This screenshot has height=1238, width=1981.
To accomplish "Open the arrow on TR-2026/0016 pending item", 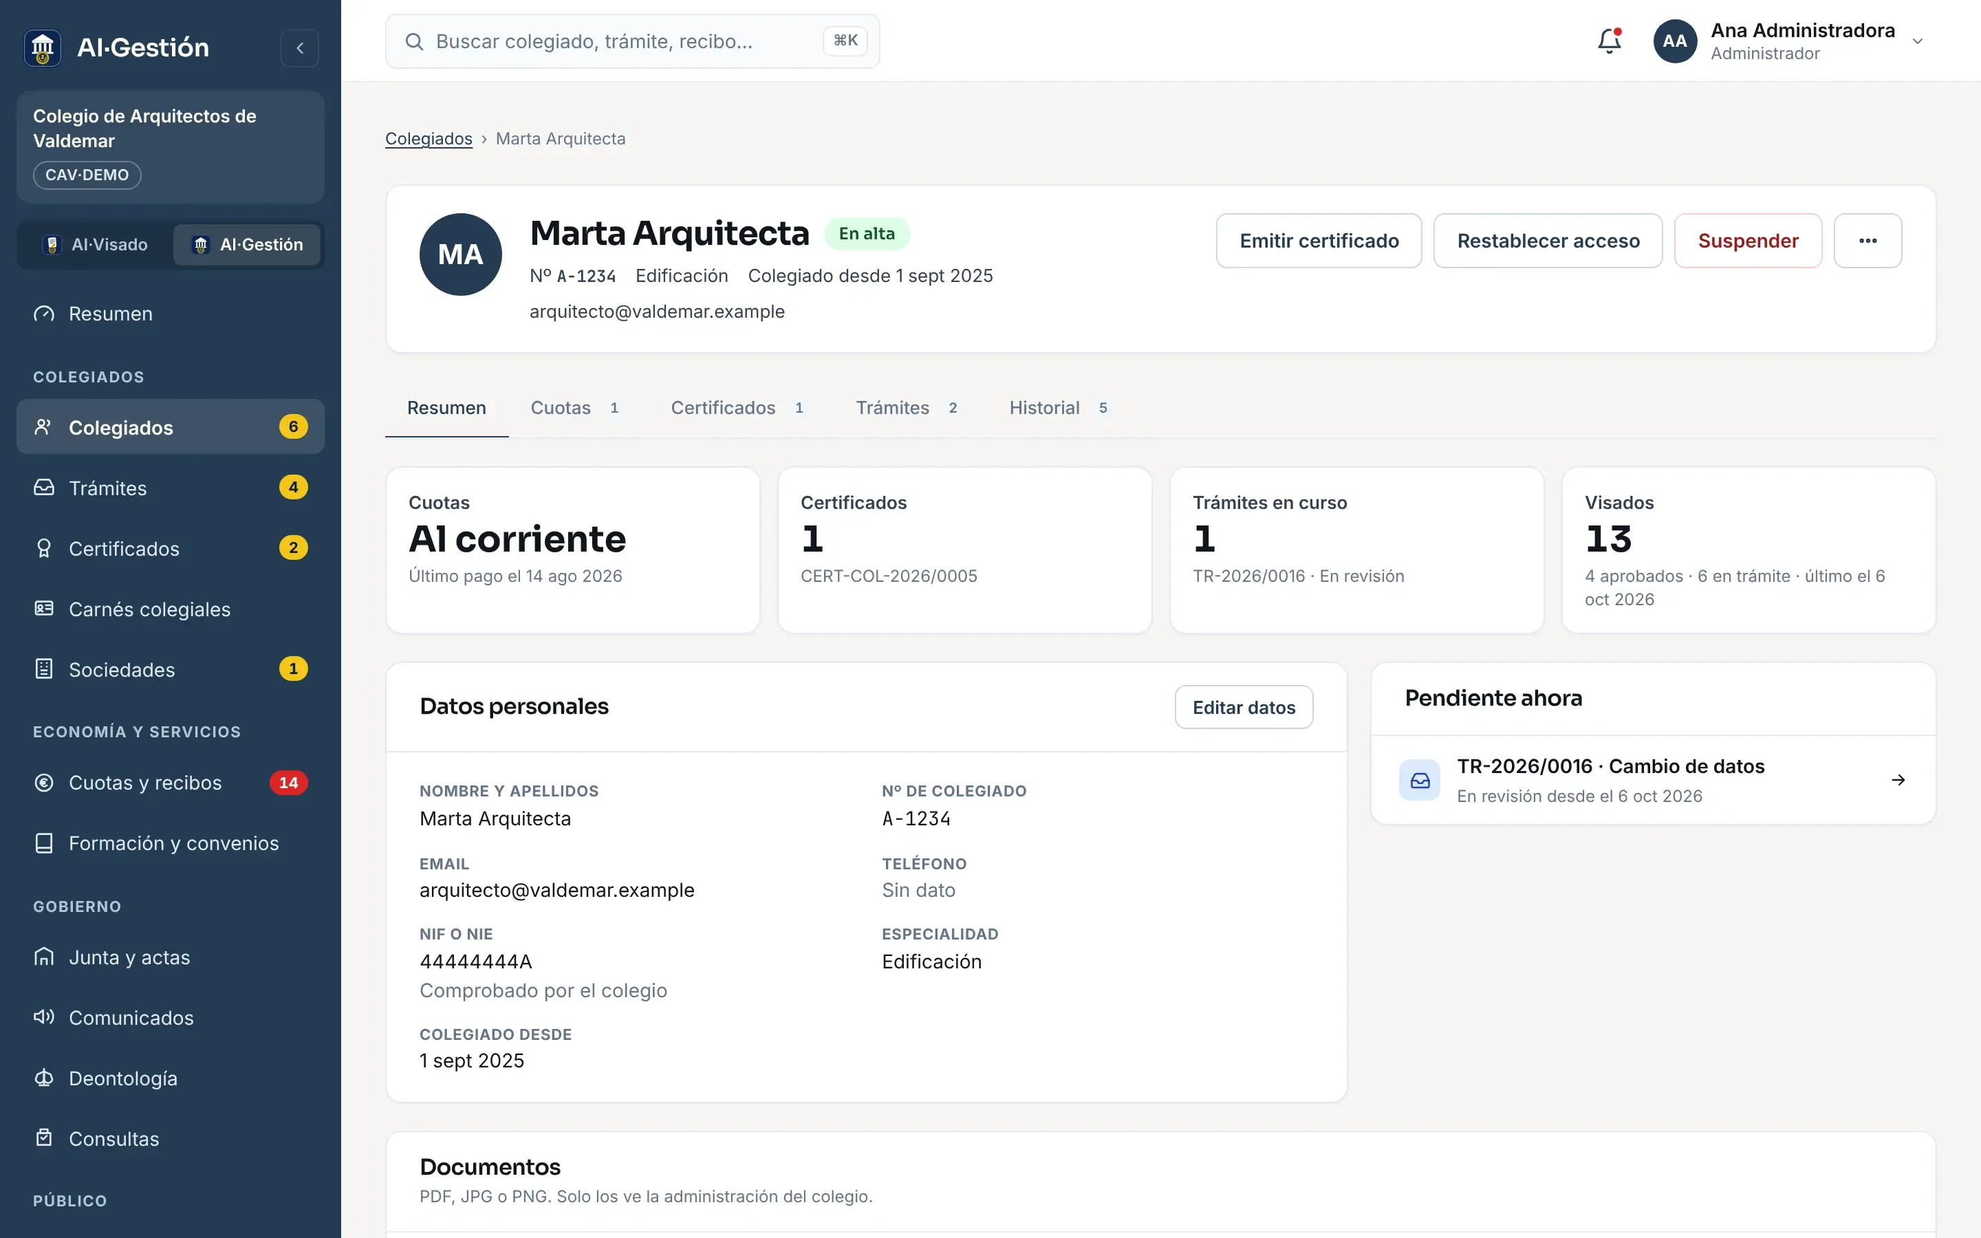I will click(x=1898, y=781).
